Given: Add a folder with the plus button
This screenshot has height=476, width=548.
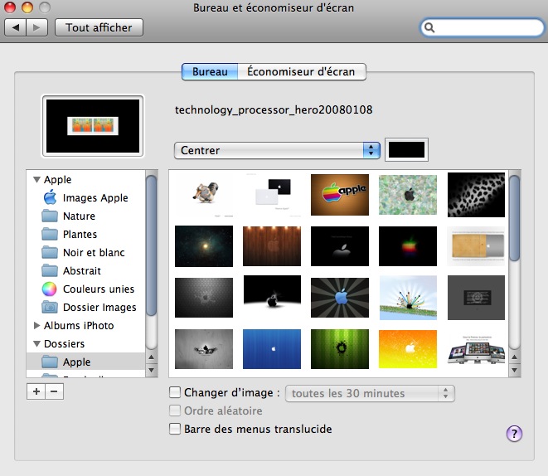Looking at the screenshot, I should coord(36,391).
